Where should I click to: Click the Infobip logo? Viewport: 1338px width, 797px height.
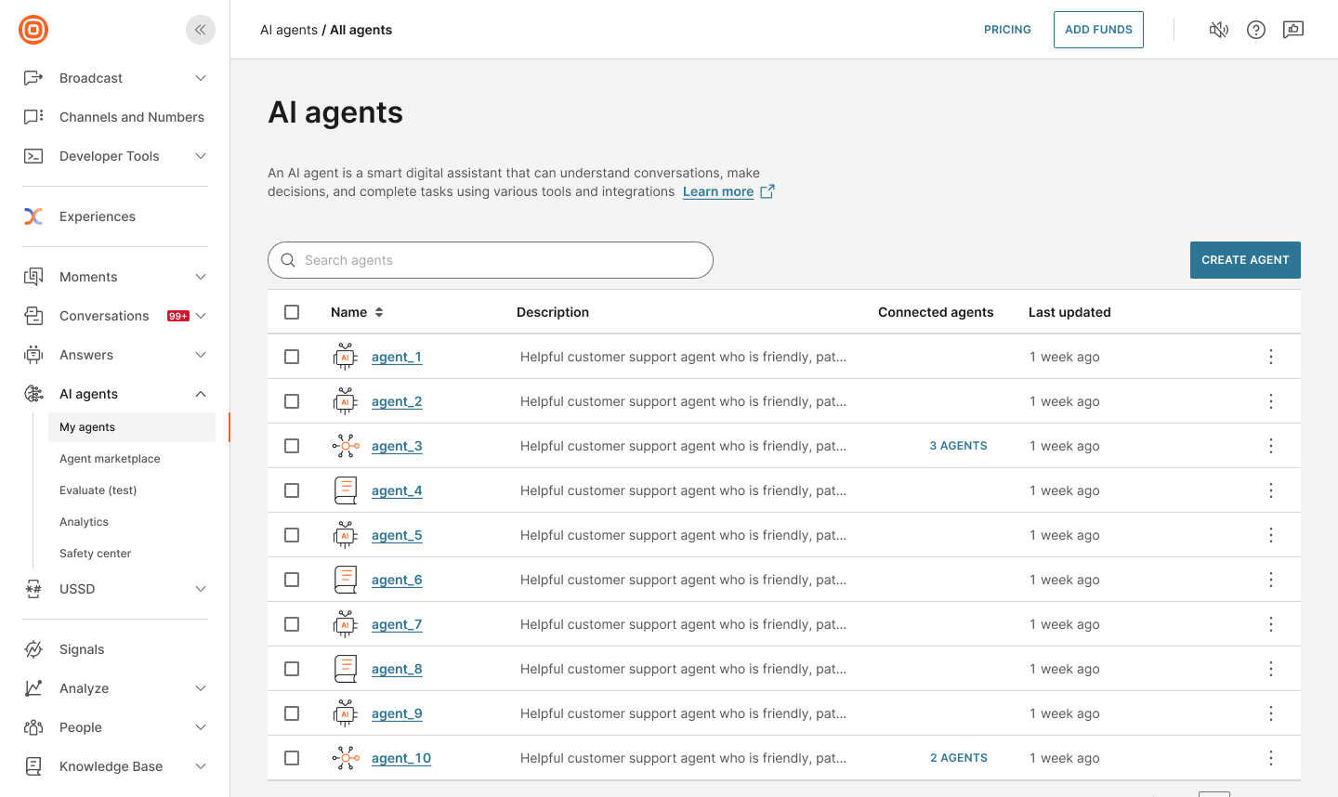[33, 29]
